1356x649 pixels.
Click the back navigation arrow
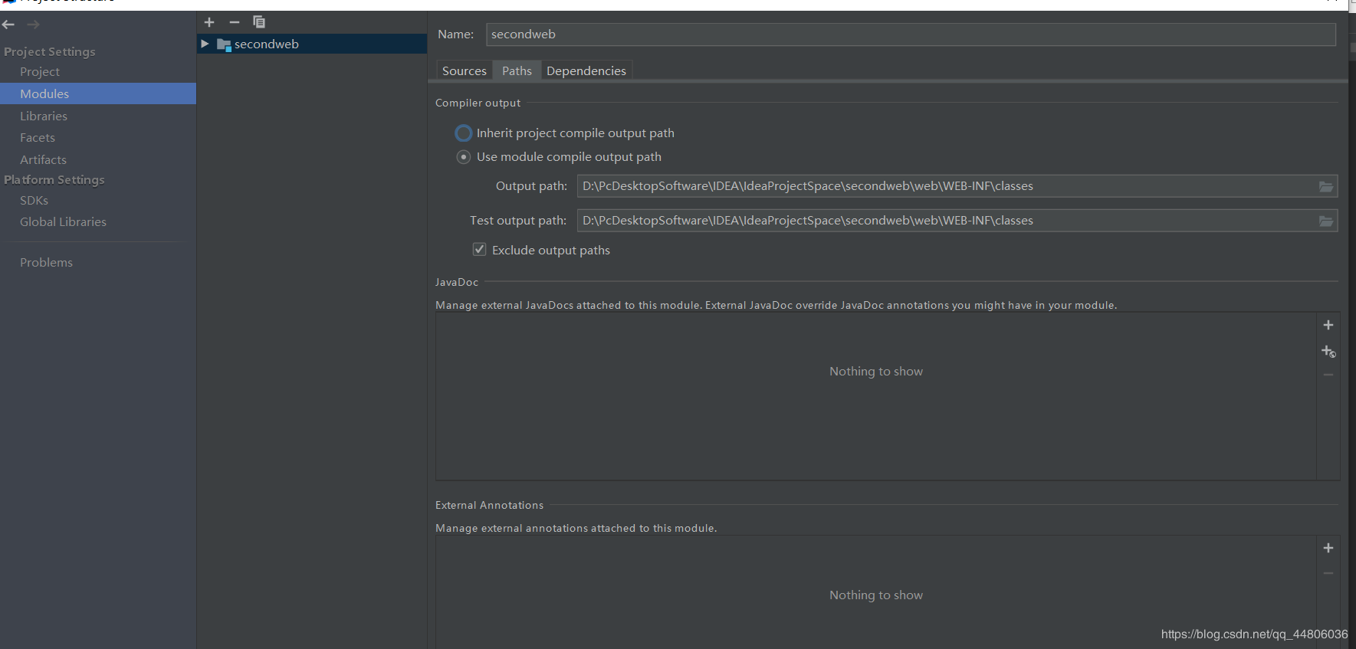9,25
